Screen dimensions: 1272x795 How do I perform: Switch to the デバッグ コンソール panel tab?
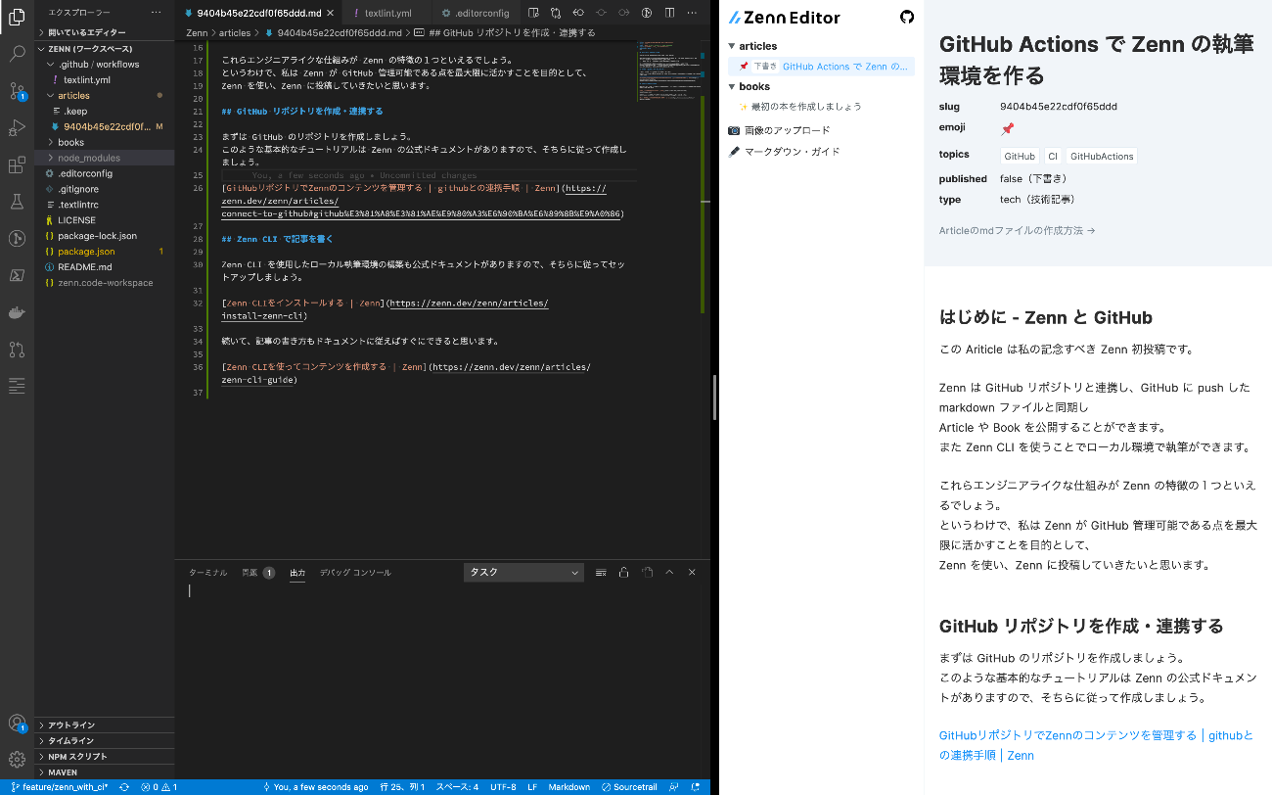click(355, 573)
